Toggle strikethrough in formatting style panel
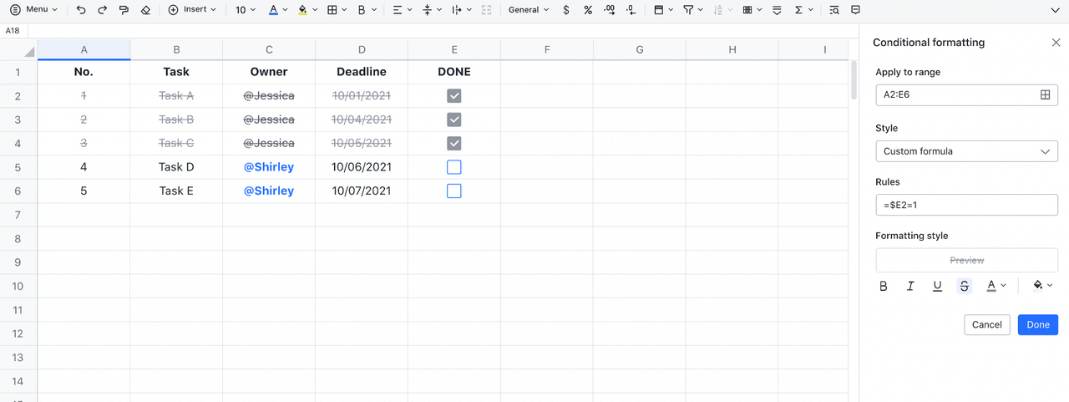The width and height of the screenshot is (1069, 402). 965,286
